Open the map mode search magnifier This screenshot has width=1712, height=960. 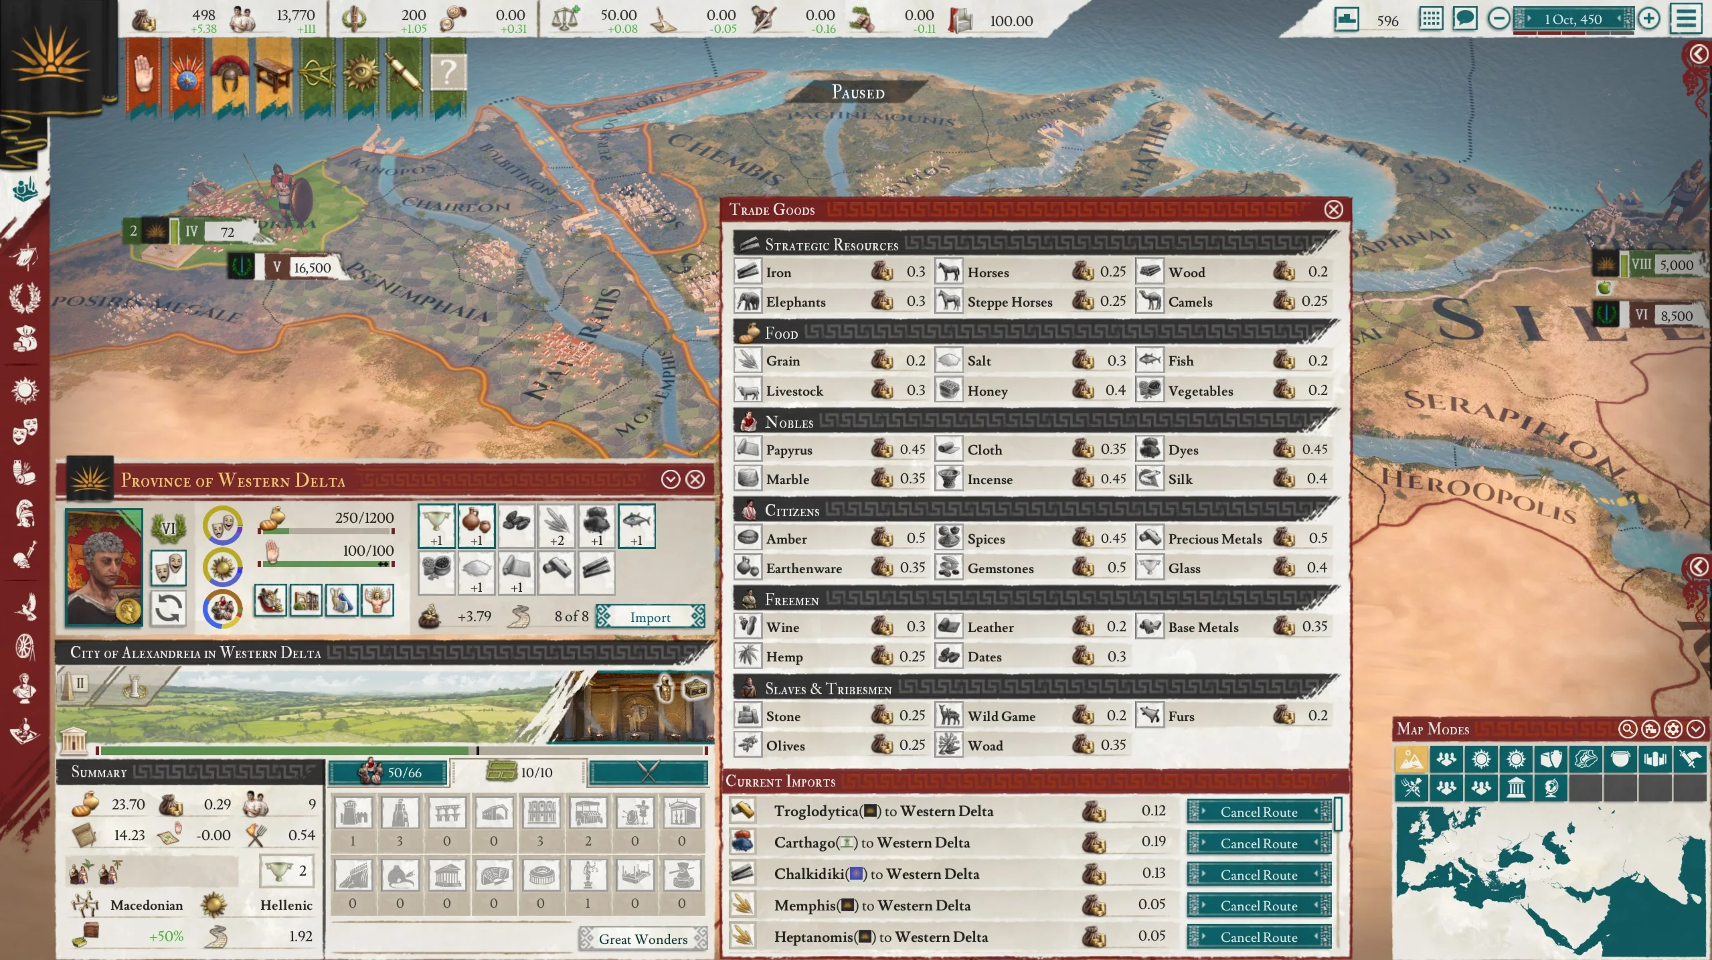click(x=1628, y=729)
